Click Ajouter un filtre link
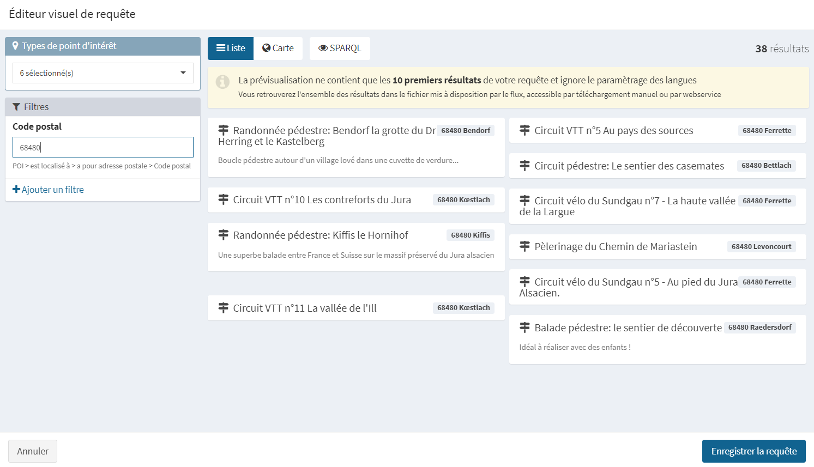814x467 pixels. coord(48,190)
